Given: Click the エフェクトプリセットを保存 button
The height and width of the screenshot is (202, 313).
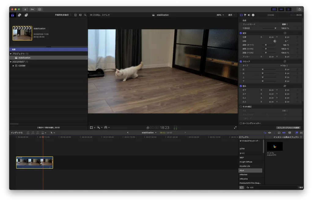Looking at the screenshot, I should [x=288, y=128].
